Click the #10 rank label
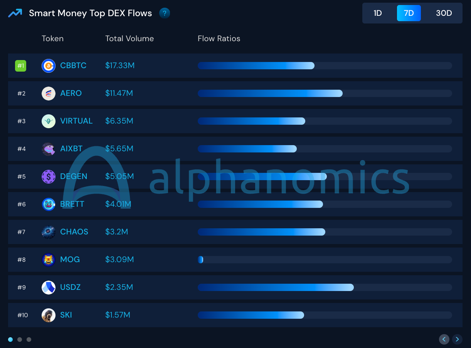 (x=23, y=315)
